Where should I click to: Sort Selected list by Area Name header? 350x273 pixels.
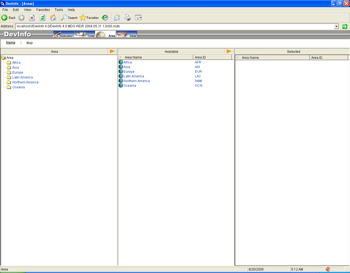272,58
